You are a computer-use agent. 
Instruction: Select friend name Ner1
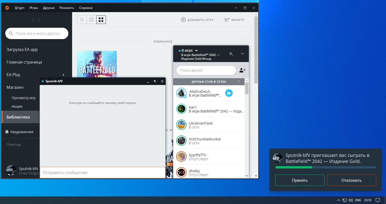(193, 107)
